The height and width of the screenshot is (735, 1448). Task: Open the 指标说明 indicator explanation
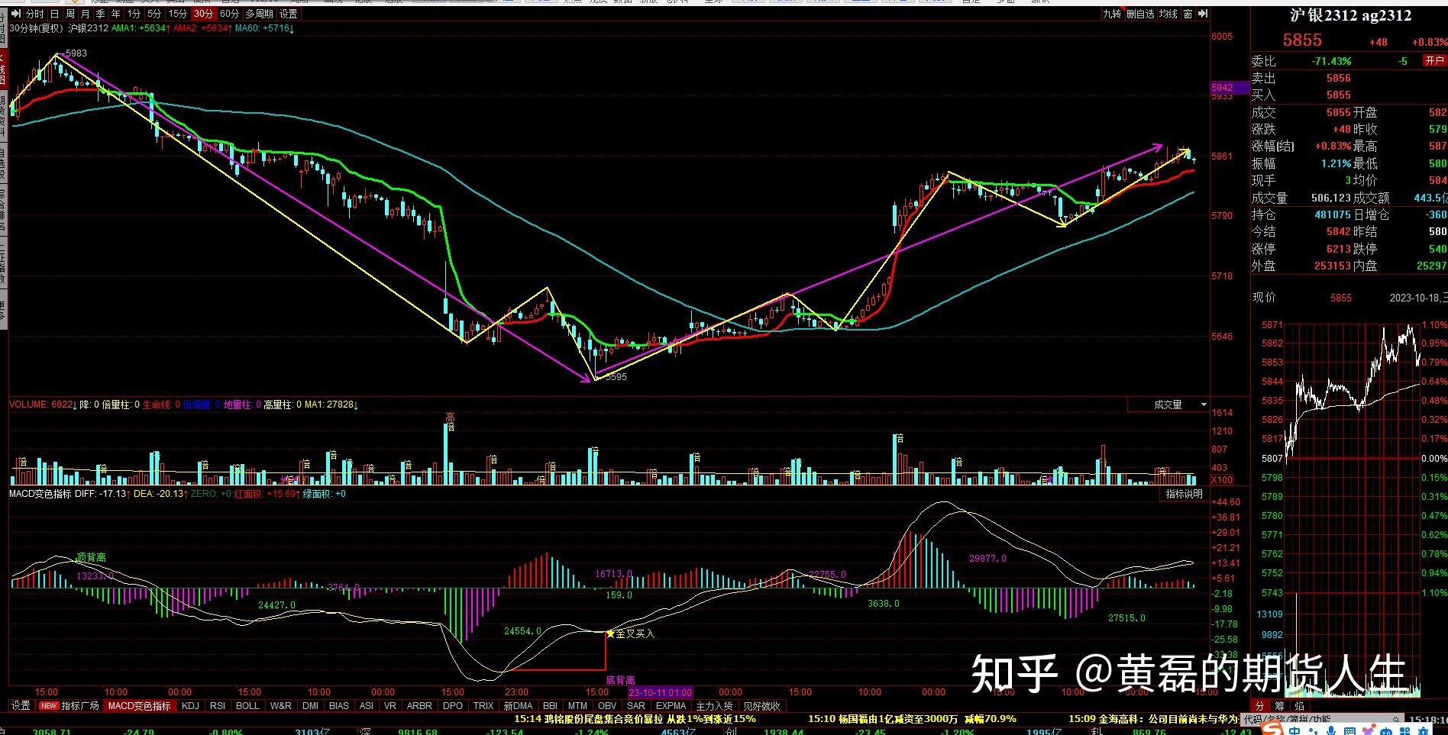1184,494
